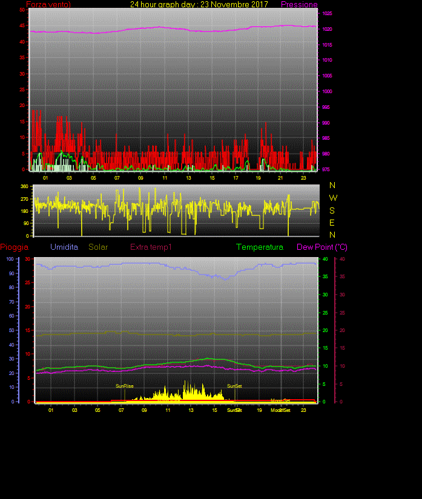Viewport: 422px width, 499px height.
Task: Click the '1010' pressure axis value
Action: tap(327, 60)
